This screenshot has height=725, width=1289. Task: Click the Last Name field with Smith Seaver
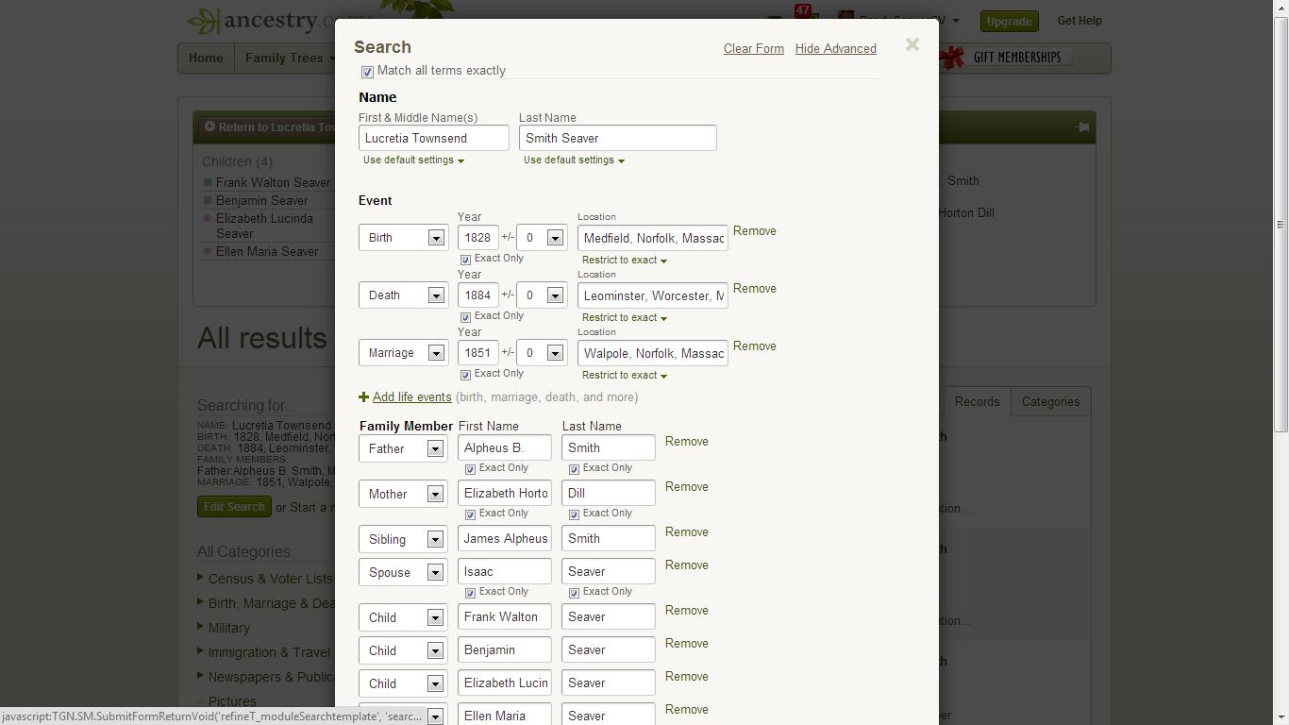click(x=618, y=138)
